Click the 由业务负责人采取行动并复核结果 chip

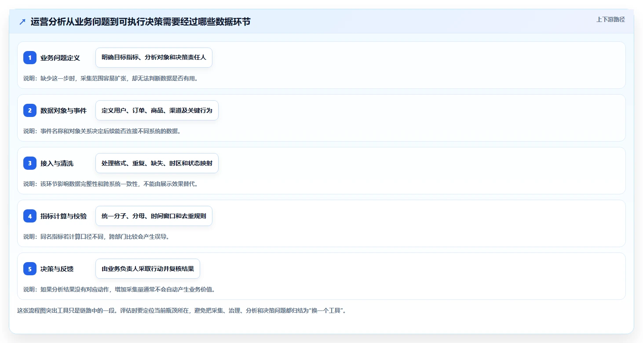(x=148, y=269)
